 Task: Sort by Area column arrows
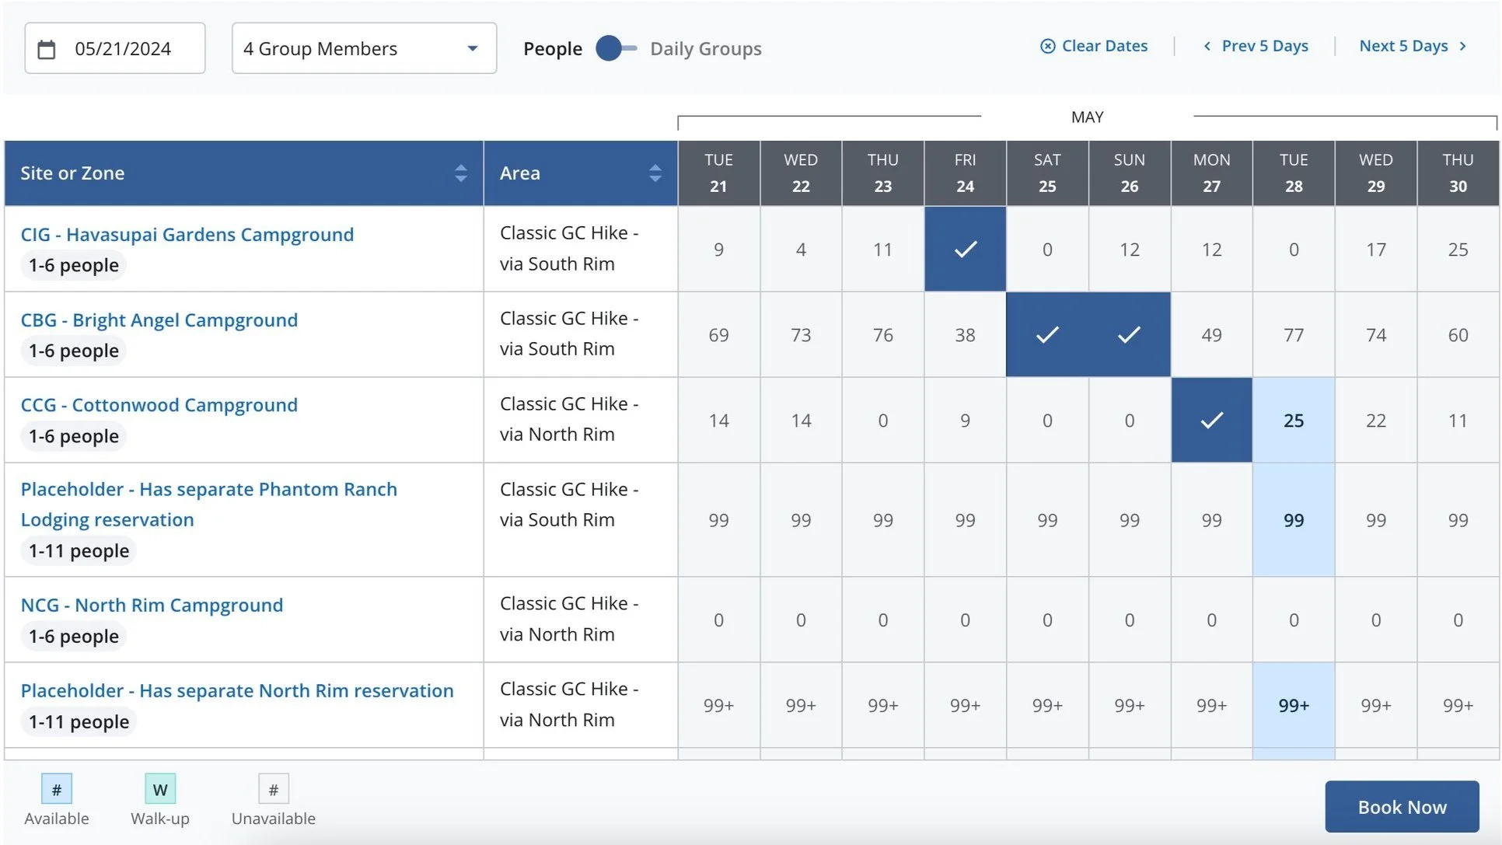pyautogui.click(x=655, y=173)
